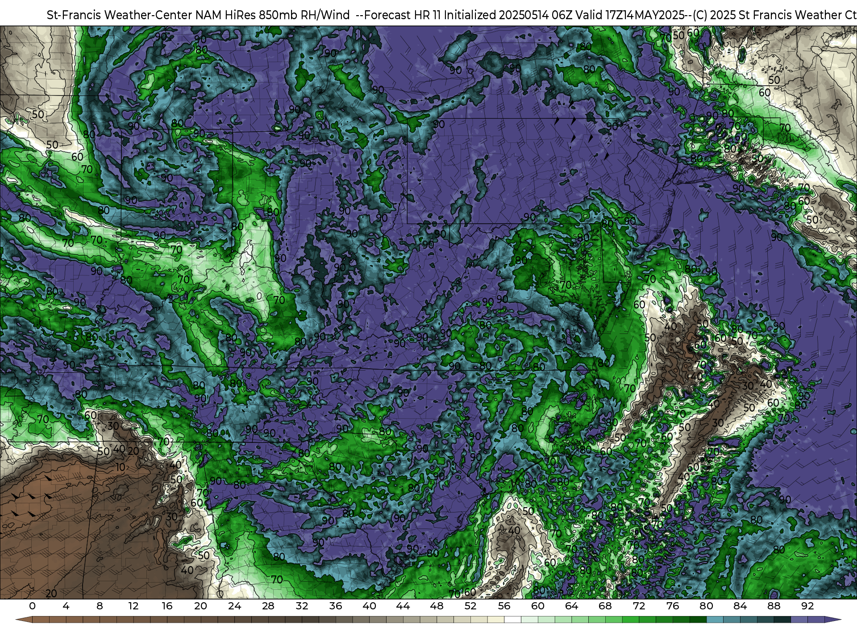
Task: Click the purple swatch right of the 92 tick
Action: coord(816,620)
